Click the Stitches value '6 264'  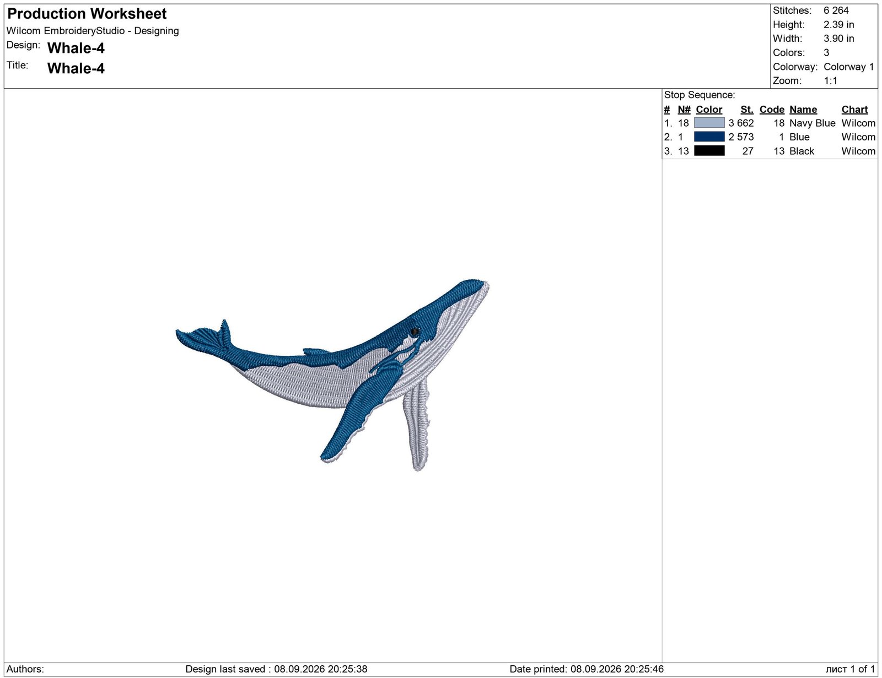click(x=836, y=10)
